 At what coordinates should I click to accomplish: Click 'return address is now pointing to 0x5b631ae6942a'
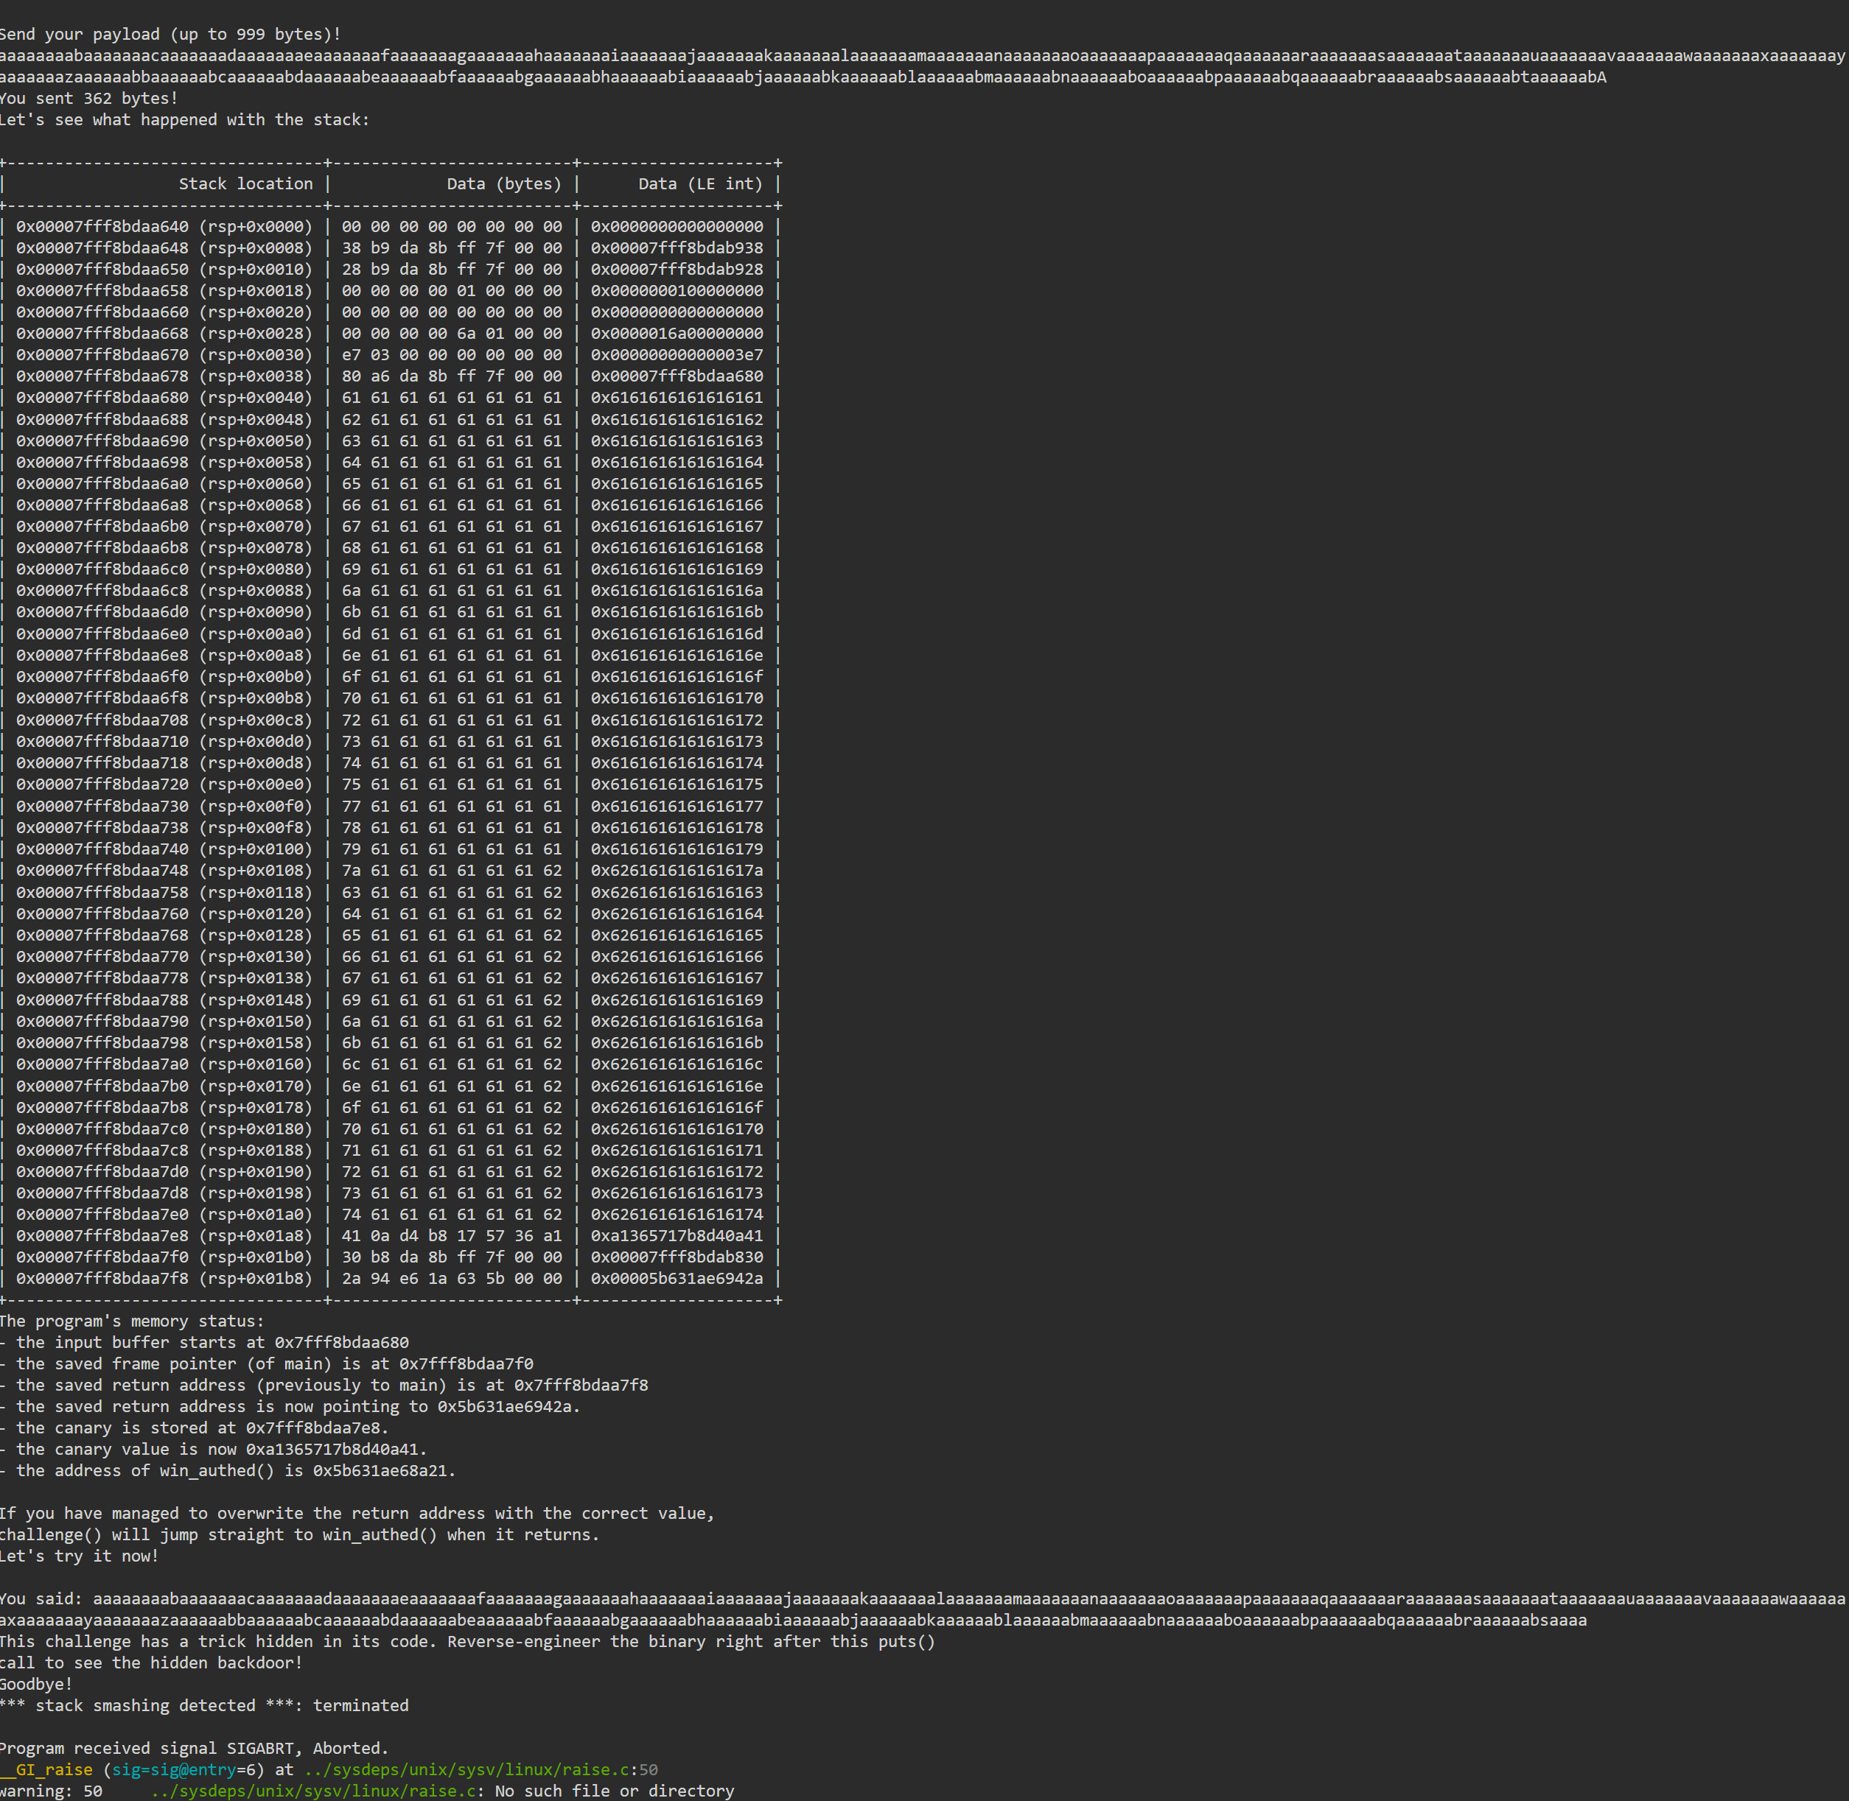[x=290, y=1408]
